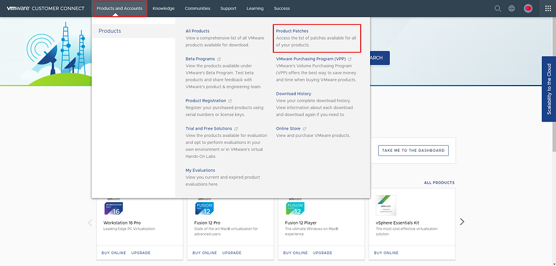Open the Download History link

294,94
